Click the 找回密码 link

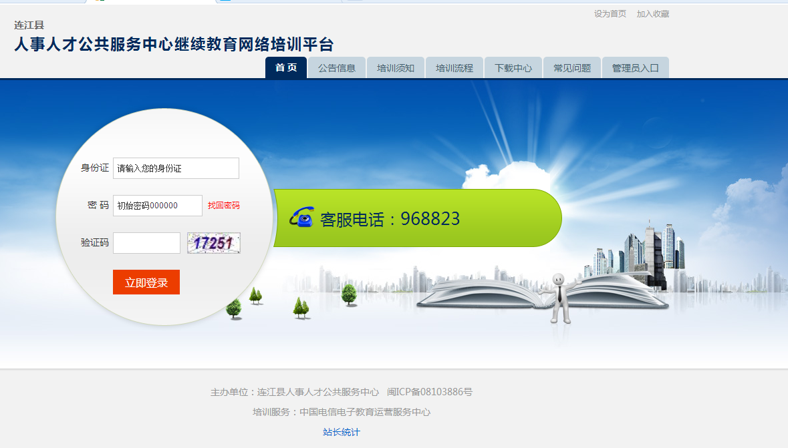[223, 206]
